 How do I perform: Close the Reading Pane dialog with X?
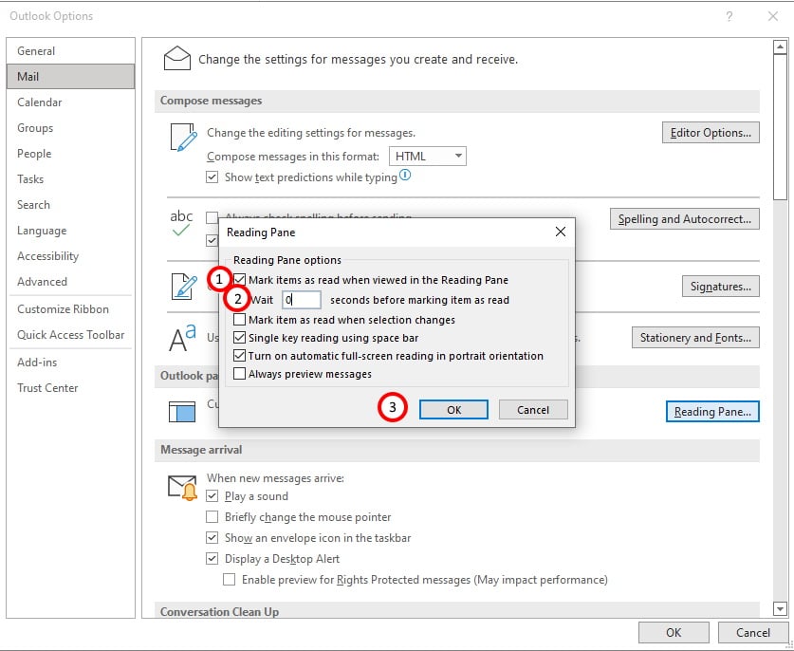(x=560, y=232)
